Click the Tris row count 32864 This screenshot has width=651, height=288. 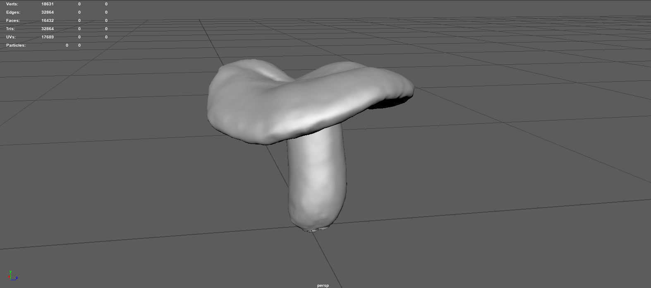(48, 29)
